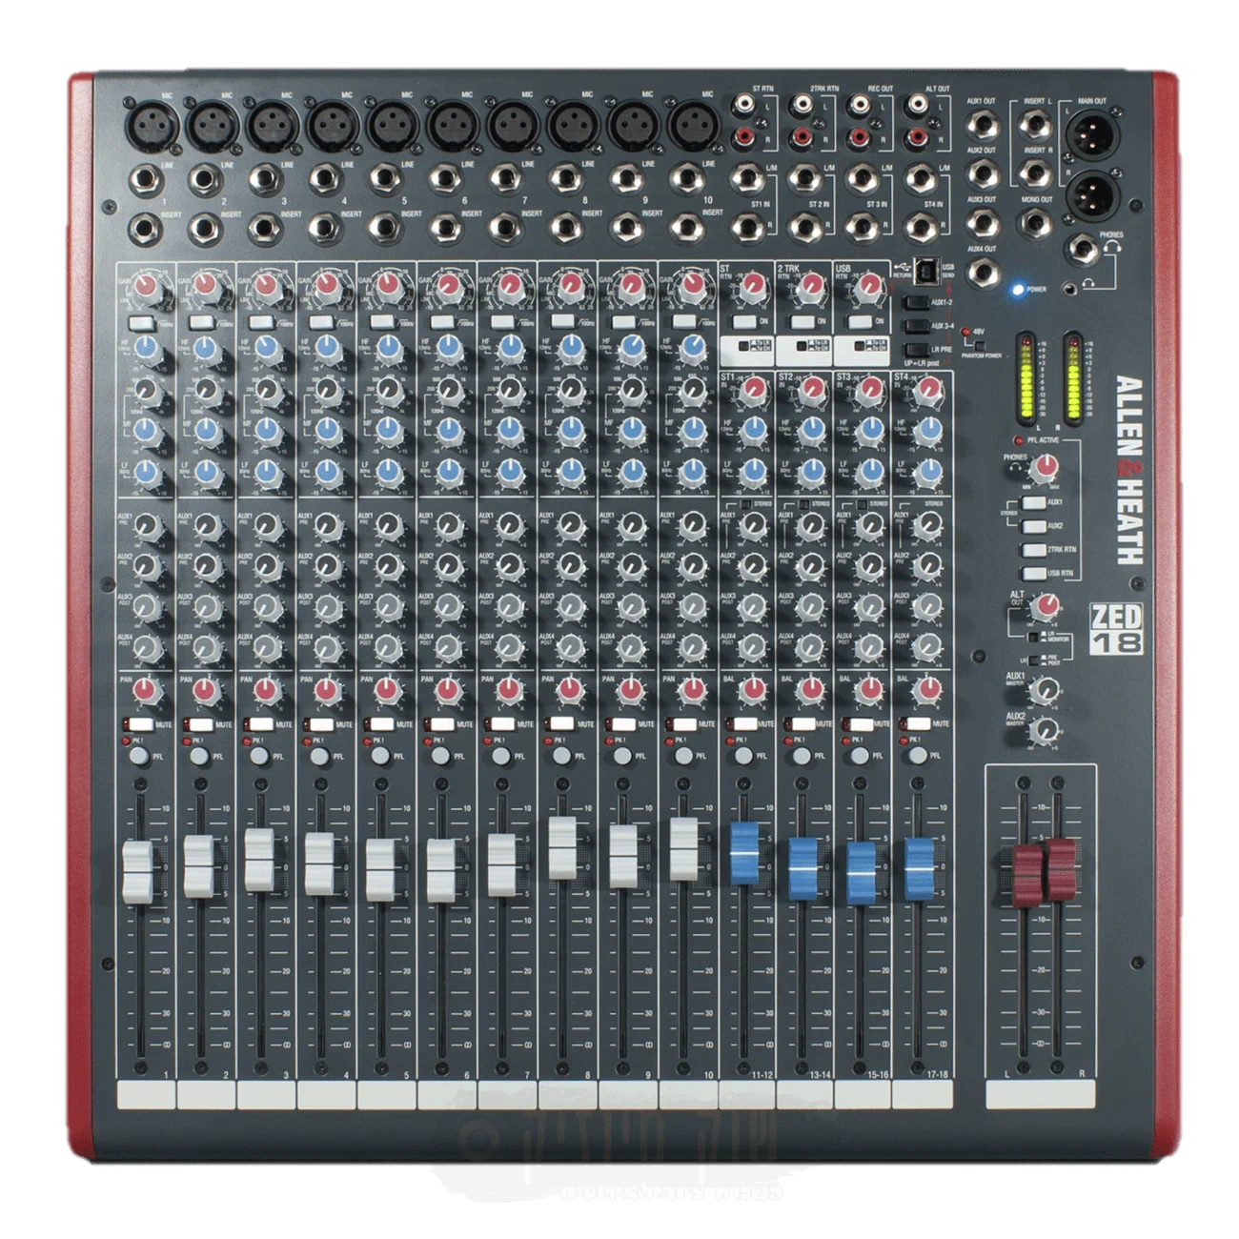Click the ST RTN left white RCA jack

[747, 105]
